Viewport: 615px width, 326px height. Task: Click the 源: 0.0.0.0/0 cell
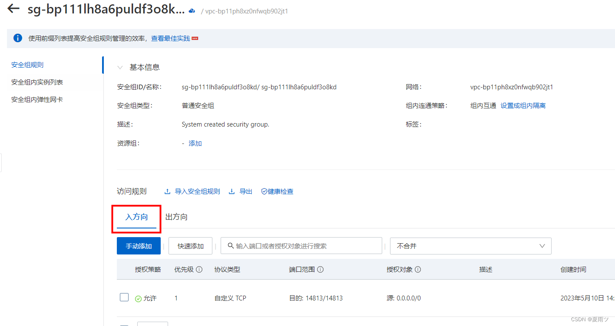[x=404, y=298]
